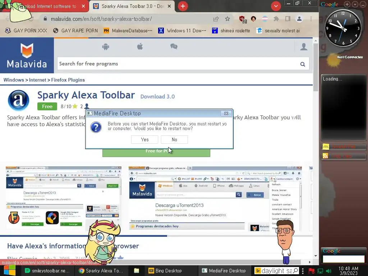The width and height of the screenshot is (368, 276).
Task: Switch to Sparky Alexa To... Chrome taskbar item
Action: coord(101,271)
